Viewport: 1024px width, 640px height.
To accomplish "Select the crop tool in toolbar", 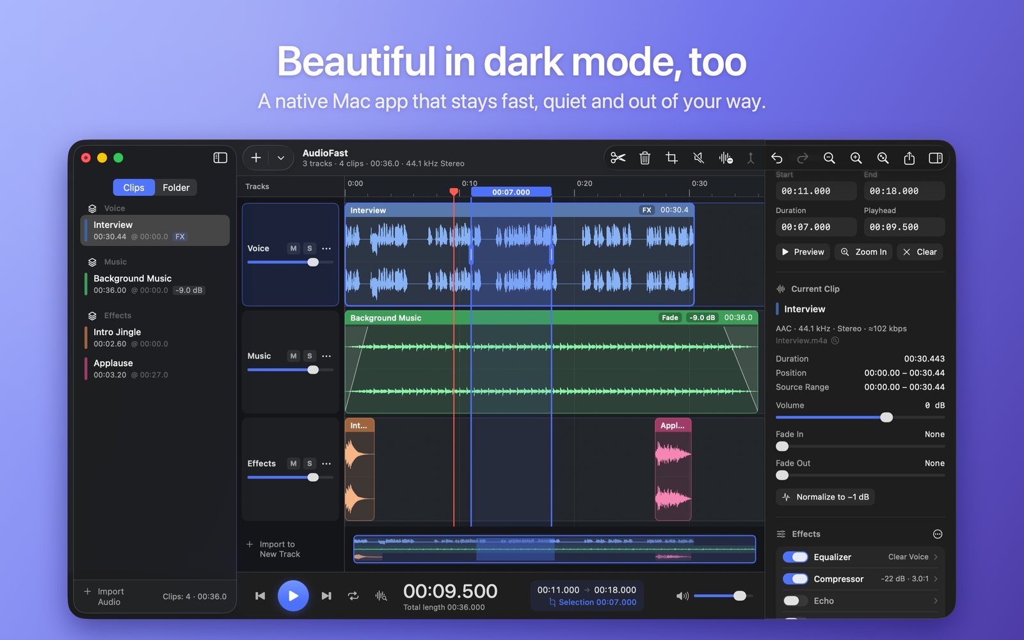I will (x=671, y=158).
